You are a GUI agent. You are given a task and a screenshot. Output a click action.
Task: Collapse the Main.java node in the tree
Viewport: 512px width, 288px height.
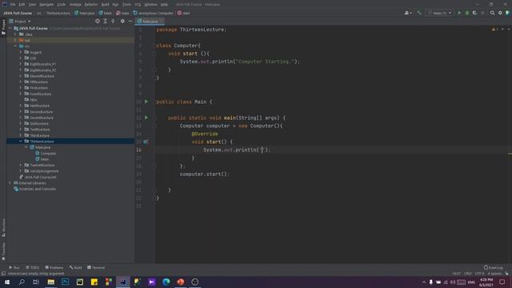click(26, 147)
